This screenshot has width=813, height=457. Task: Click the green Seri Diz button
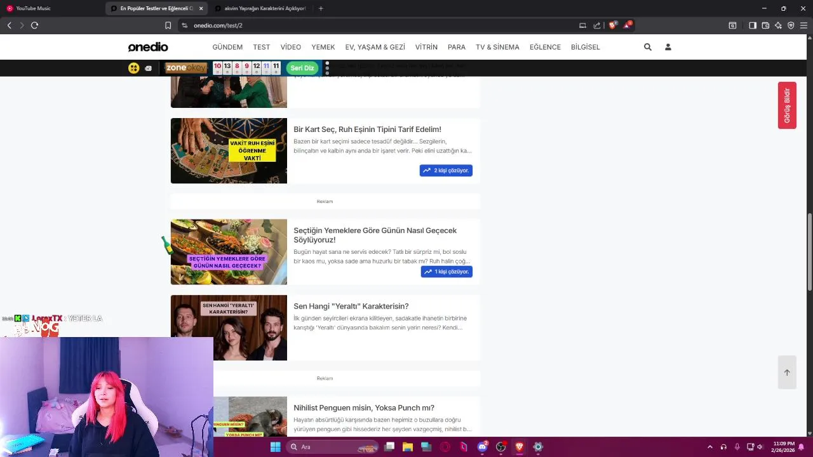tap(302, 68)
